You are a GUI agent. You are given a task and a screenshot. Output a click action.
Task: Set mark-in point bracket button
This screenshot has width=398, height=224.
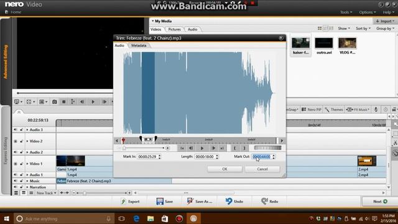coord(235,148)
